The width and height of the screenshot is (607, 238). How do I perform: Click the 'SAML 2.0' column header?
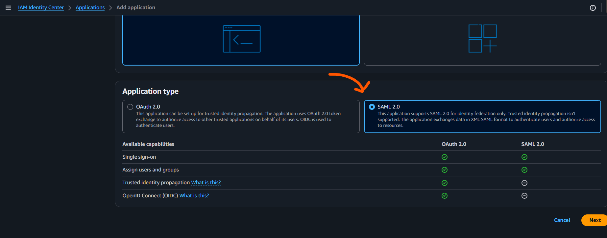click(533, 144)
